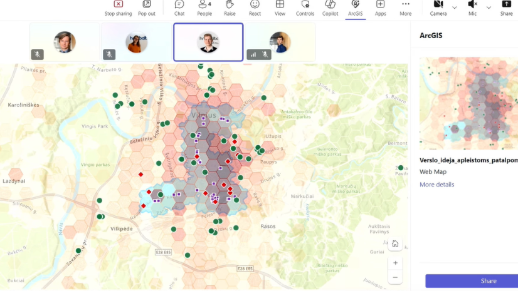Click the Karoliniškės map label

coord(23,105)
